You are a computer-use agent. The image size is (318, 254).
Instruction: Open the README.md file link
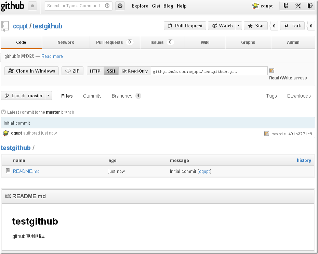tap(26, 171)
